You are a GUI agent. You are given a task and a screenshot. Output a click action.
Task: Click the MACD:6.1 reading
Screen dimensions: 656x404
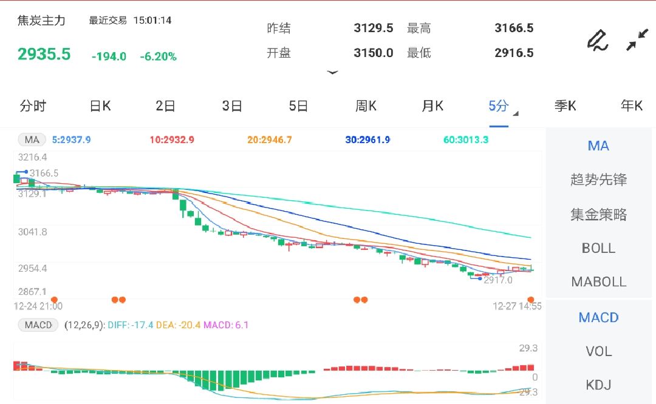click(226, 325)
